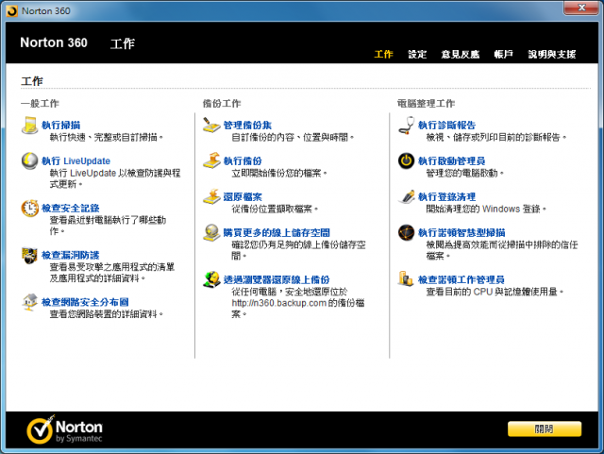Click the 透過瀏覽器還原線上備份 icon
Image resolution: width=604 pixels, height=454 pixels.
(211, 279)
